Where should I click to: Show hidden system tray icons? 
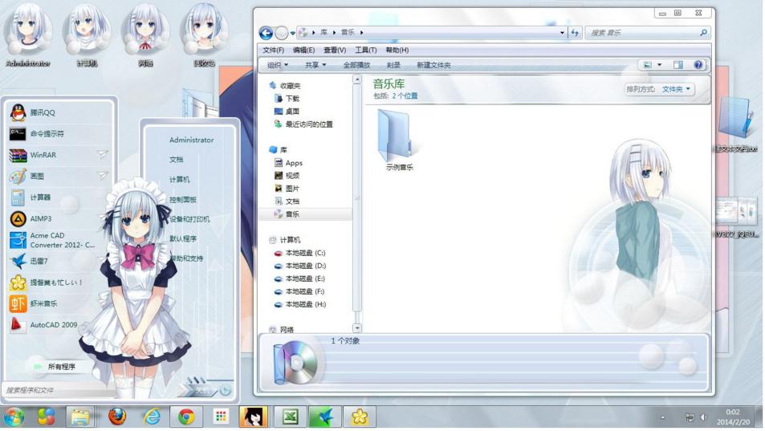tap(662, 417)
